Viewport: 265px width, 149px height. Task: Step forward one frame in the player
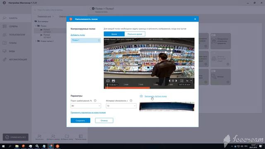pyautogui.click(x=176, y=81)
